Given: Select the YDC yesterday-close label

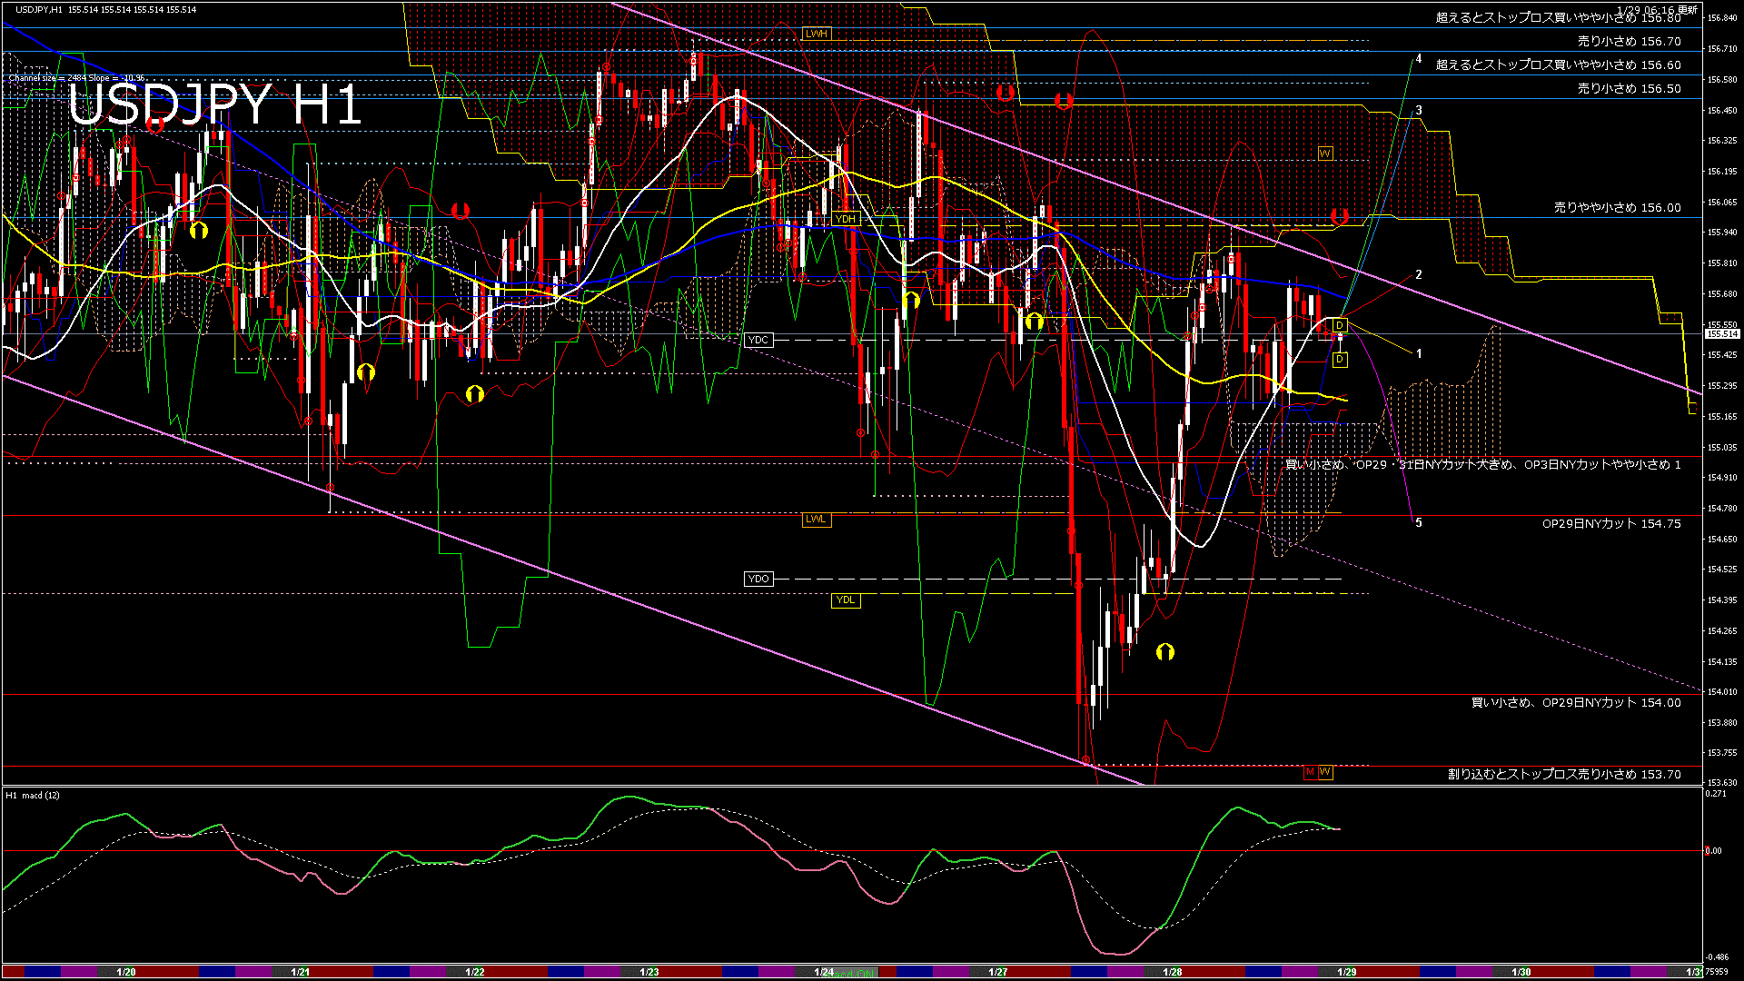Looking at the screenshot, I should 758,340.
